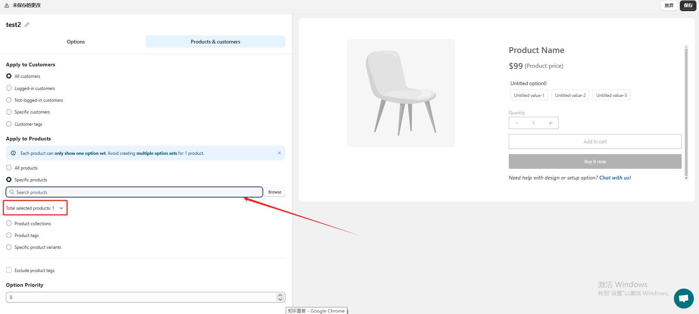
Task: Click the magnifier icon in Search products
Action: (x=12, y=192)
